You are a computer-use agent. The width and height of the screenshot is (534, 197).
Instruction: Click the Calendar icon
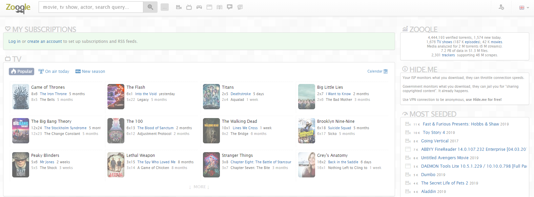point(386,72)
